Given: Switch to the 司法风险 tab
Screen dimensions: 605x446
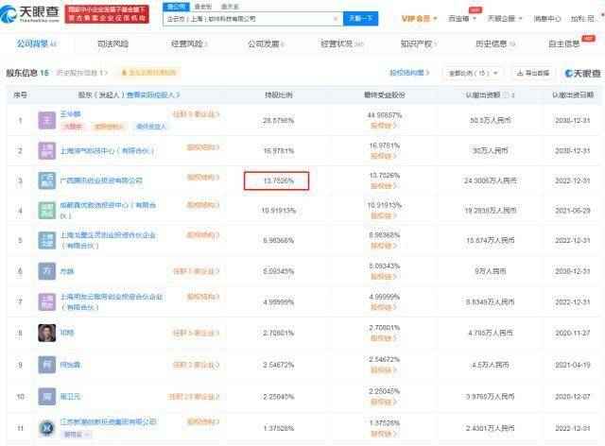Looking at the screenshot, I should 112,43.
